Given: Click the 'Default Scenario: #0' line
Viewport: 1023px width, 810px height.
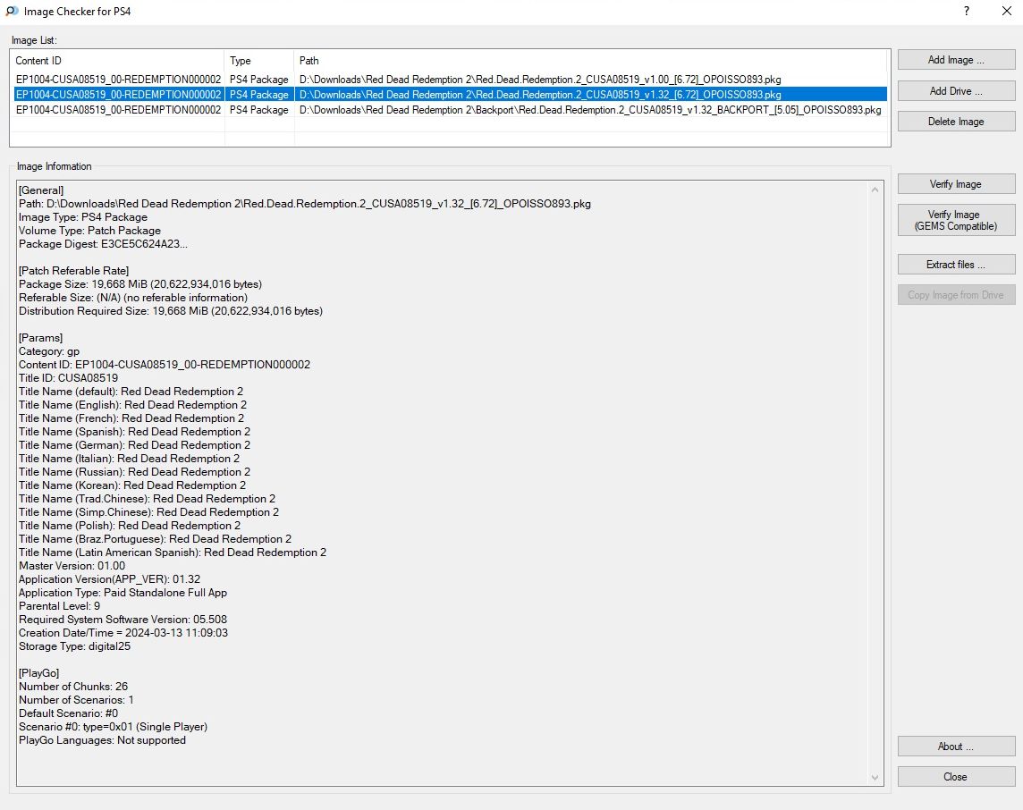Looking at the screenshot, I should pos(69,713).
